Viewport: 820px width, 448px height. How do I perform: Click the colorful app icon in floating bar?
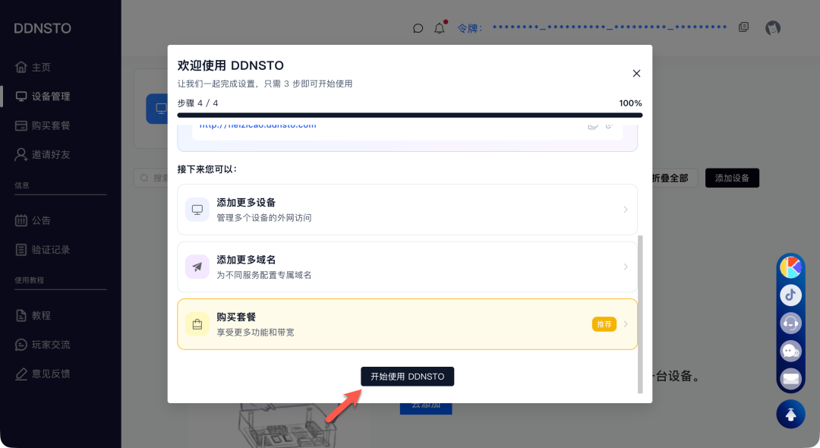(x=790, y=267)
